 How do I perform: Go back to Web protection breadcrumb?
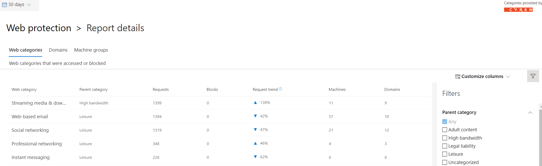click(39, 28)
